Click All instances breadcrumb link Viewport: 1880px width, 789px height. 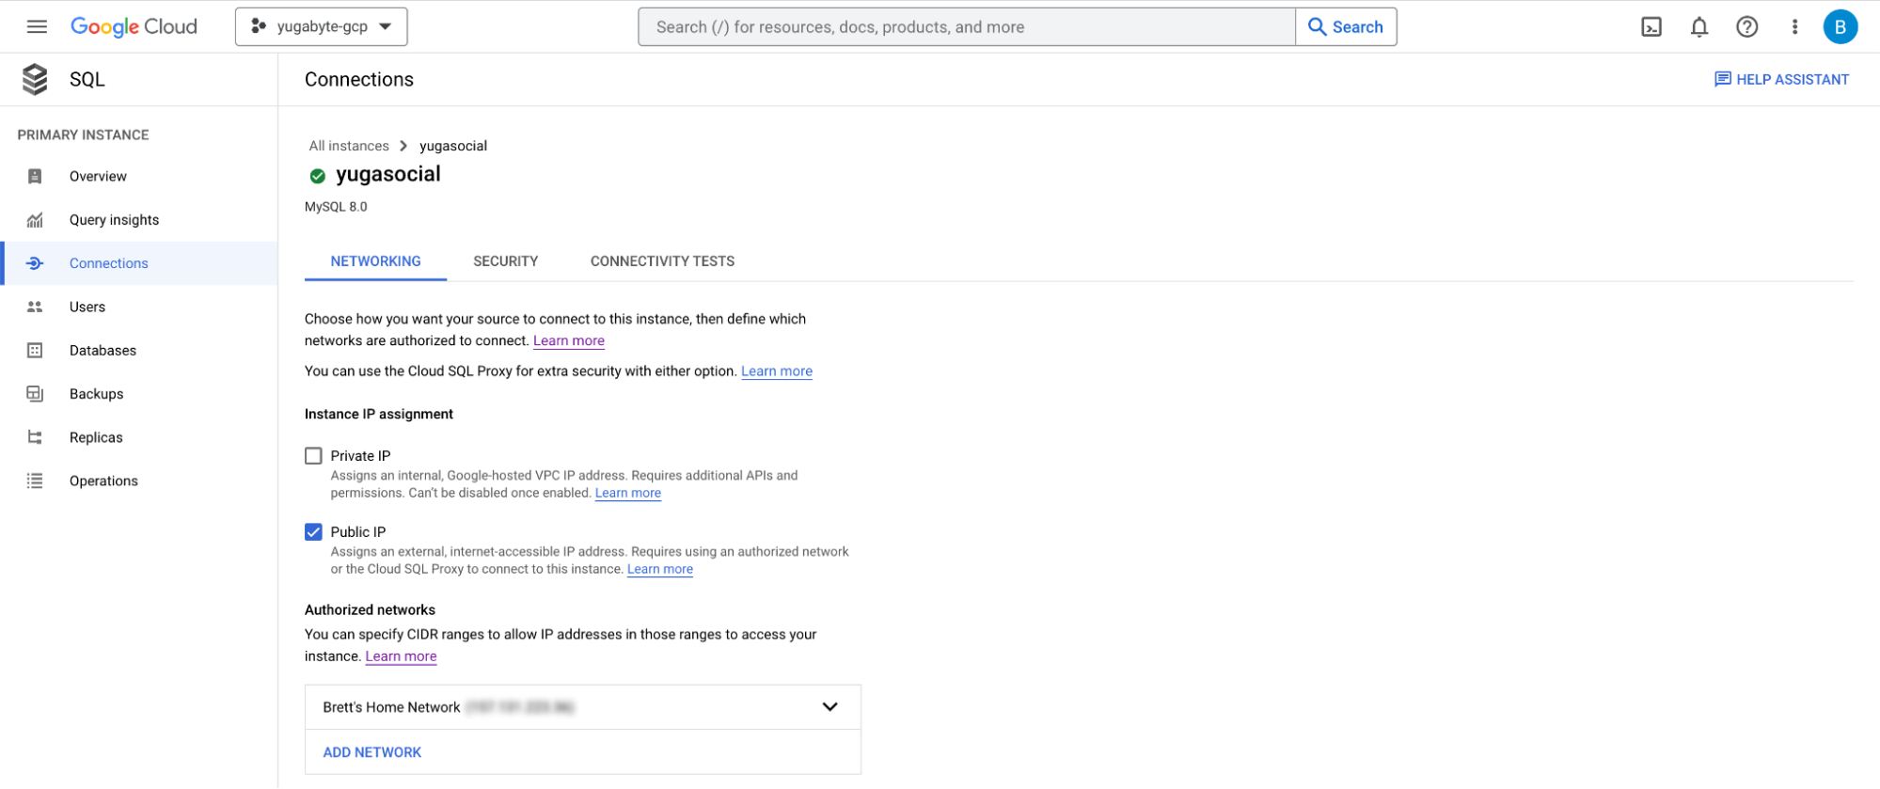click(349, 146)
